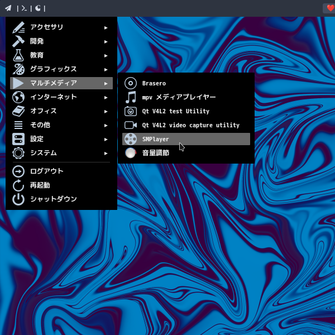Choose シャットダウン to power off

pyautogui.click(x=61, y=199)
